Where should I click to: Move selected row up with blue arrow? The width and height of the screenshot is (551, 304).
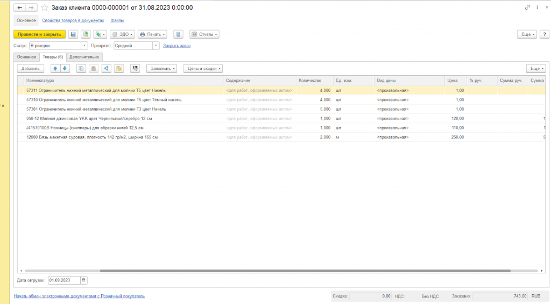55,68
